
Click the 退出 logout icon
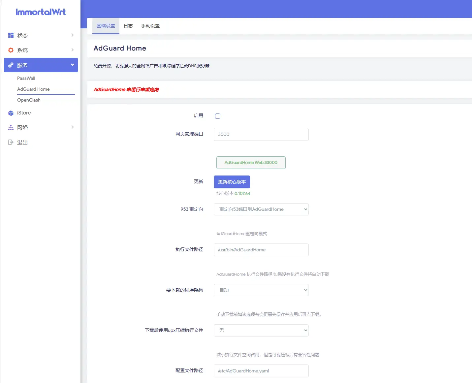11,142
